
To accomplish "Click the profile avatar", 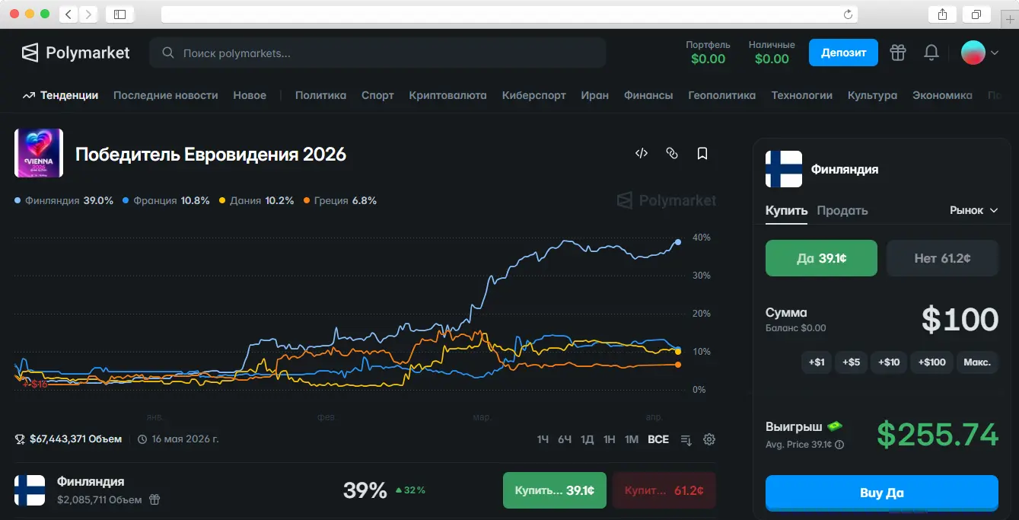I will click(973, 53).
